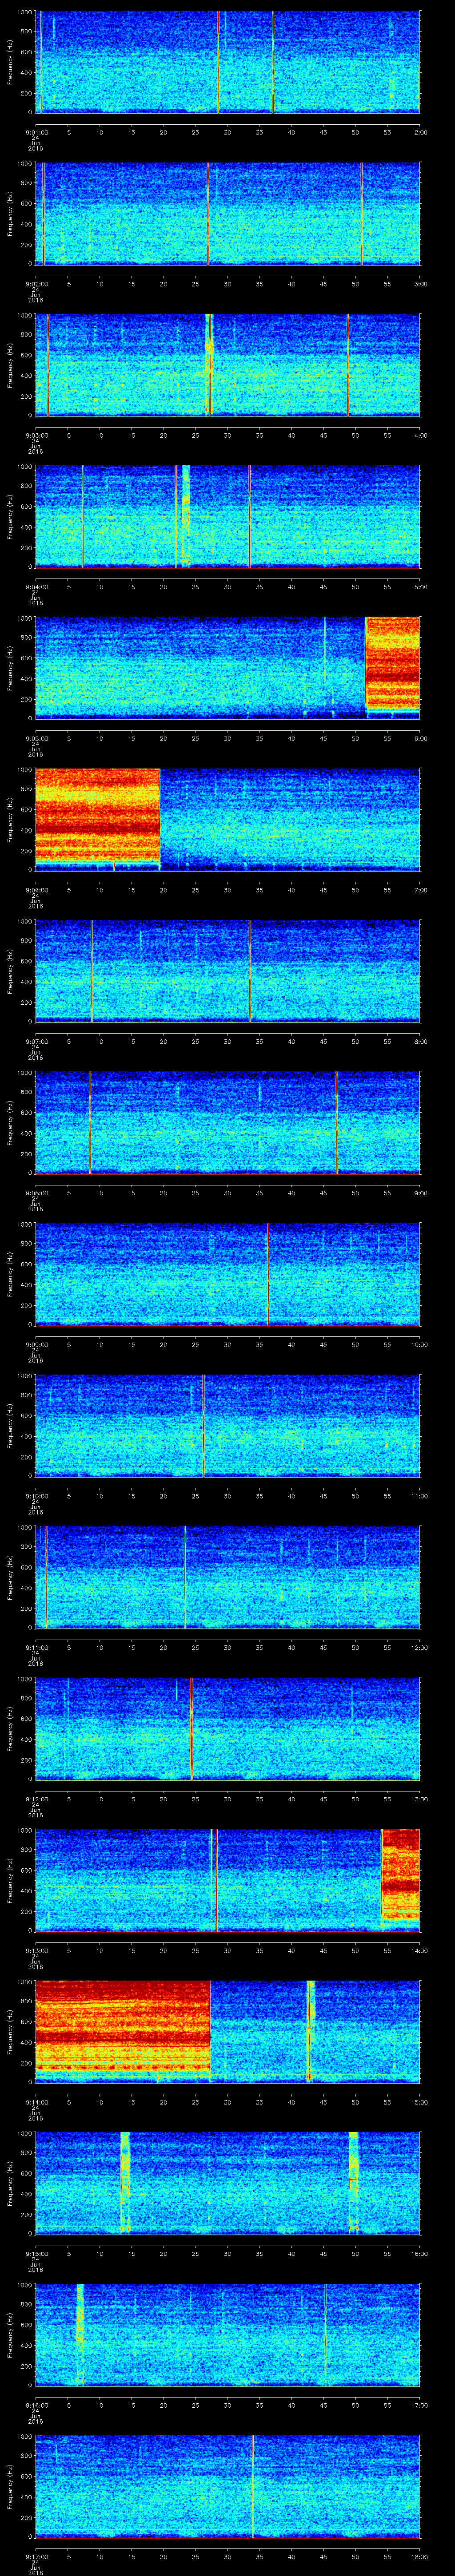Select the spectrogram panel starting at 9:01:00
The width and height of the screenshot is (455, 2576).
(227, 62)
